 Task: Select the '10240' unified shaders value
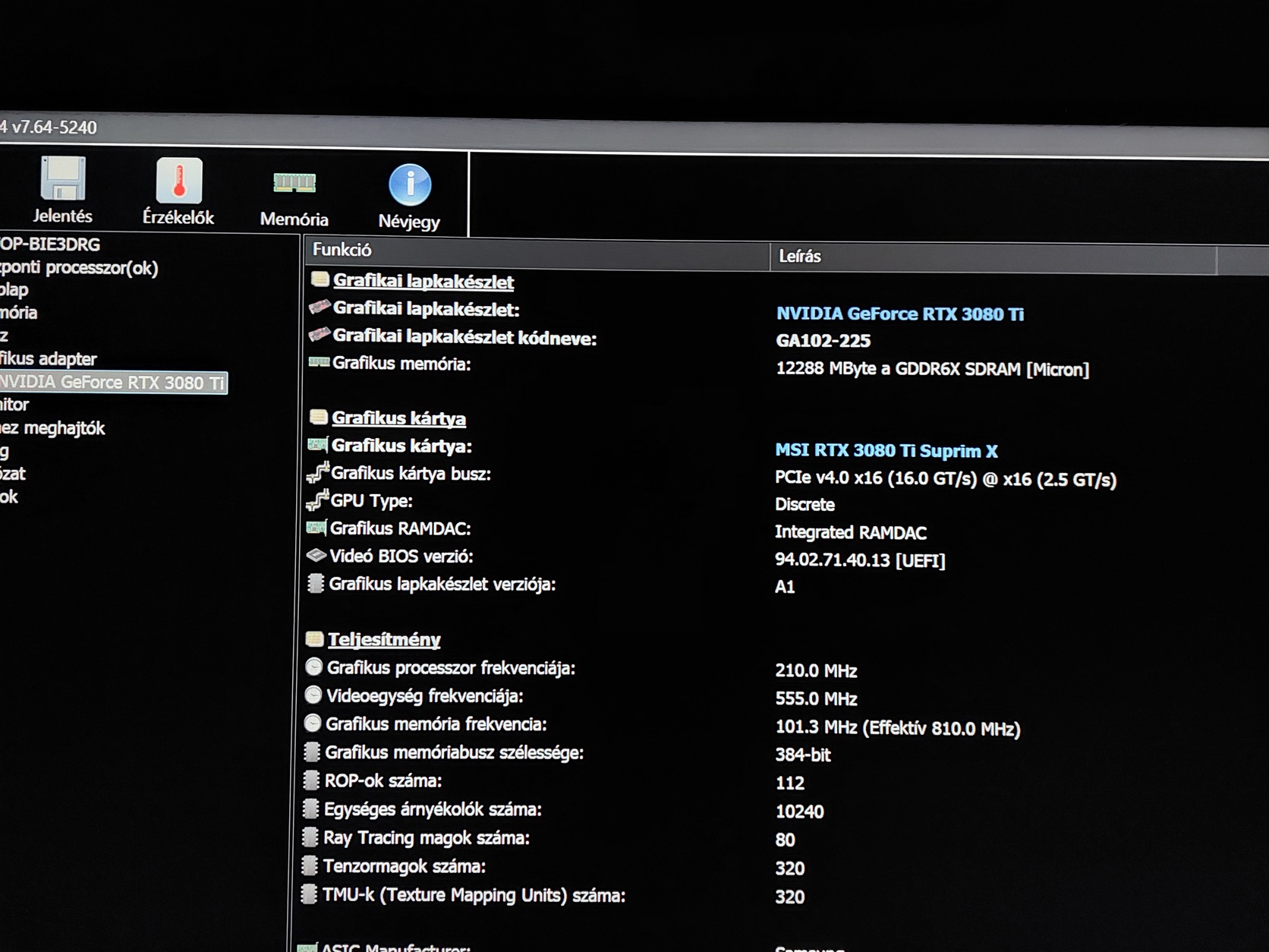coord(799,812)
